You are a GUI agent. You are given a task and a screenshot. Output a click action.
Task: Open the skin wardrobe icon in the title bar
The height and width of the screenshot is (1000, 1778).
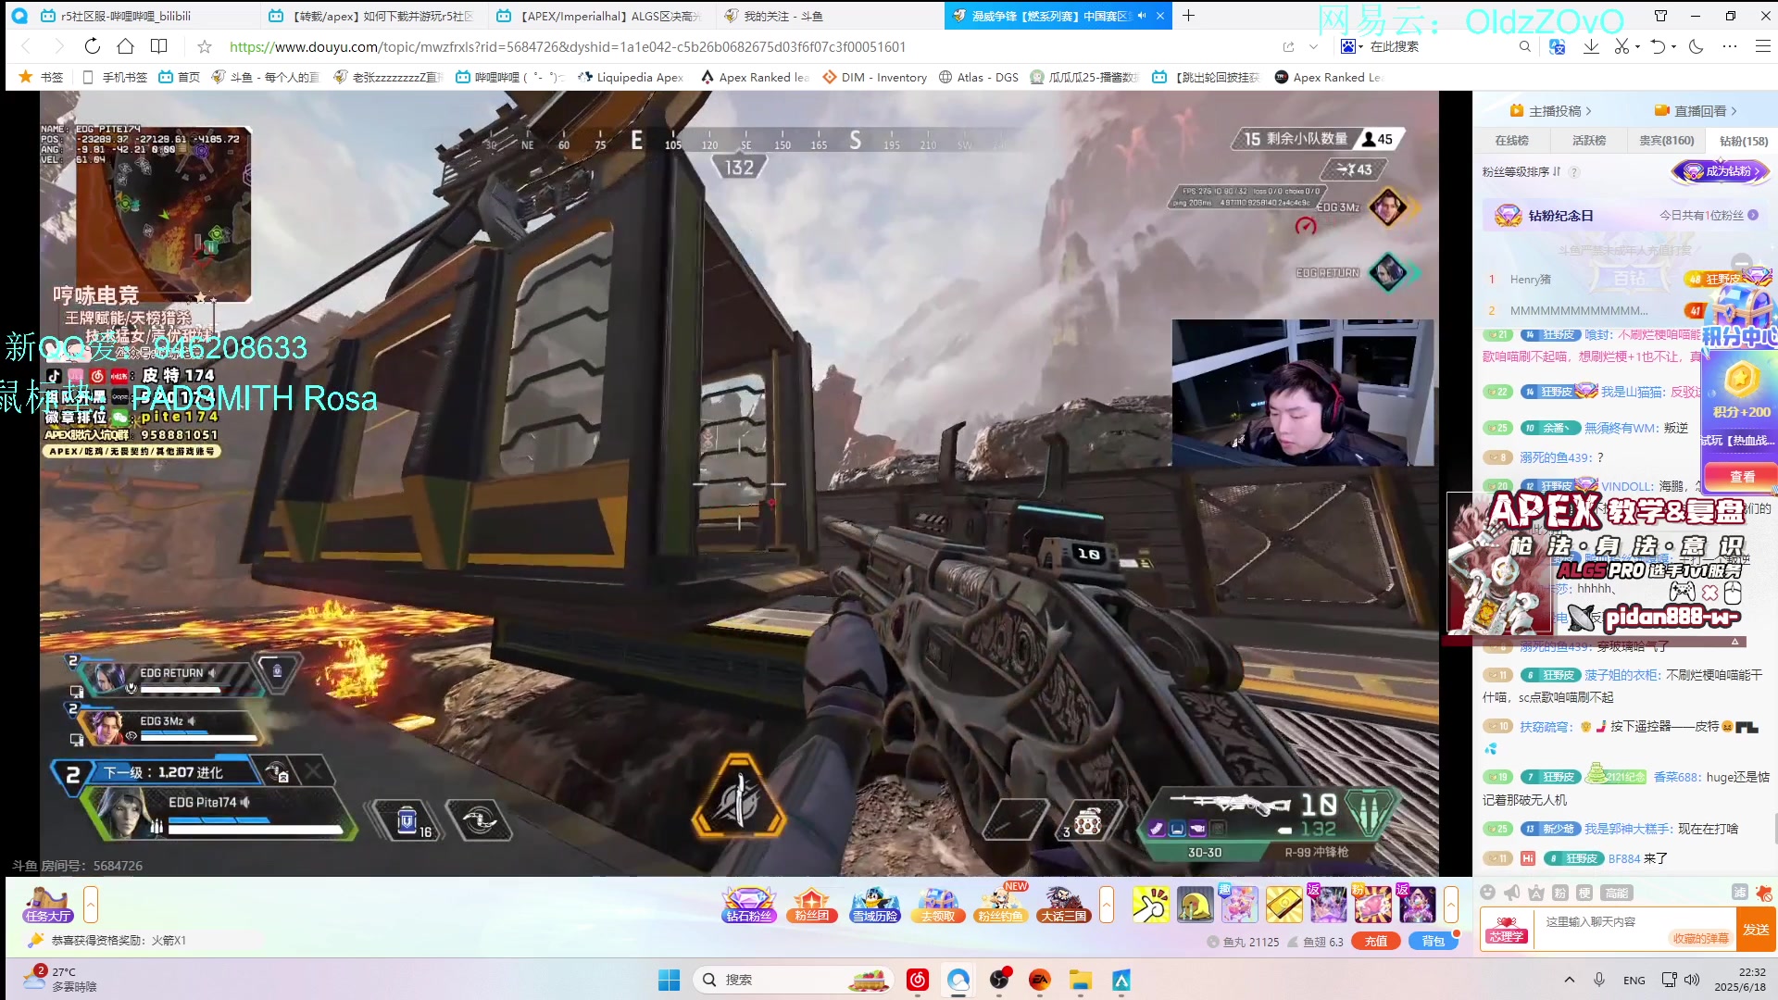tap(1660, 16)
